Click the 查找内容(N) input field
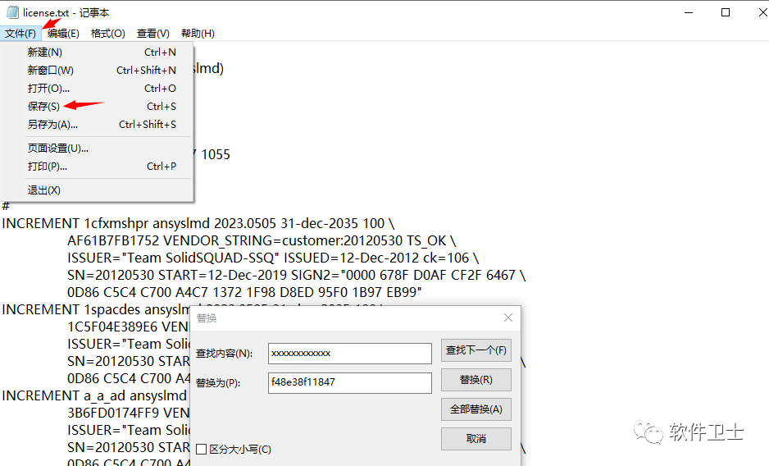Image resolution: width=769 pixels, height=466 pixels. 350,354
